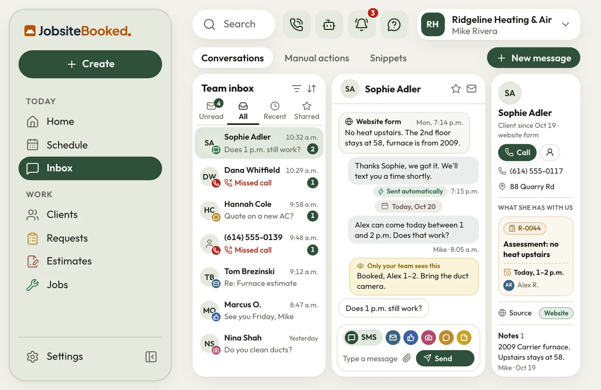This screenshot has height=390, width=601.
Task: Open Tom Brezinski furnace estimate conversation
Action: [x=259, y=277]
